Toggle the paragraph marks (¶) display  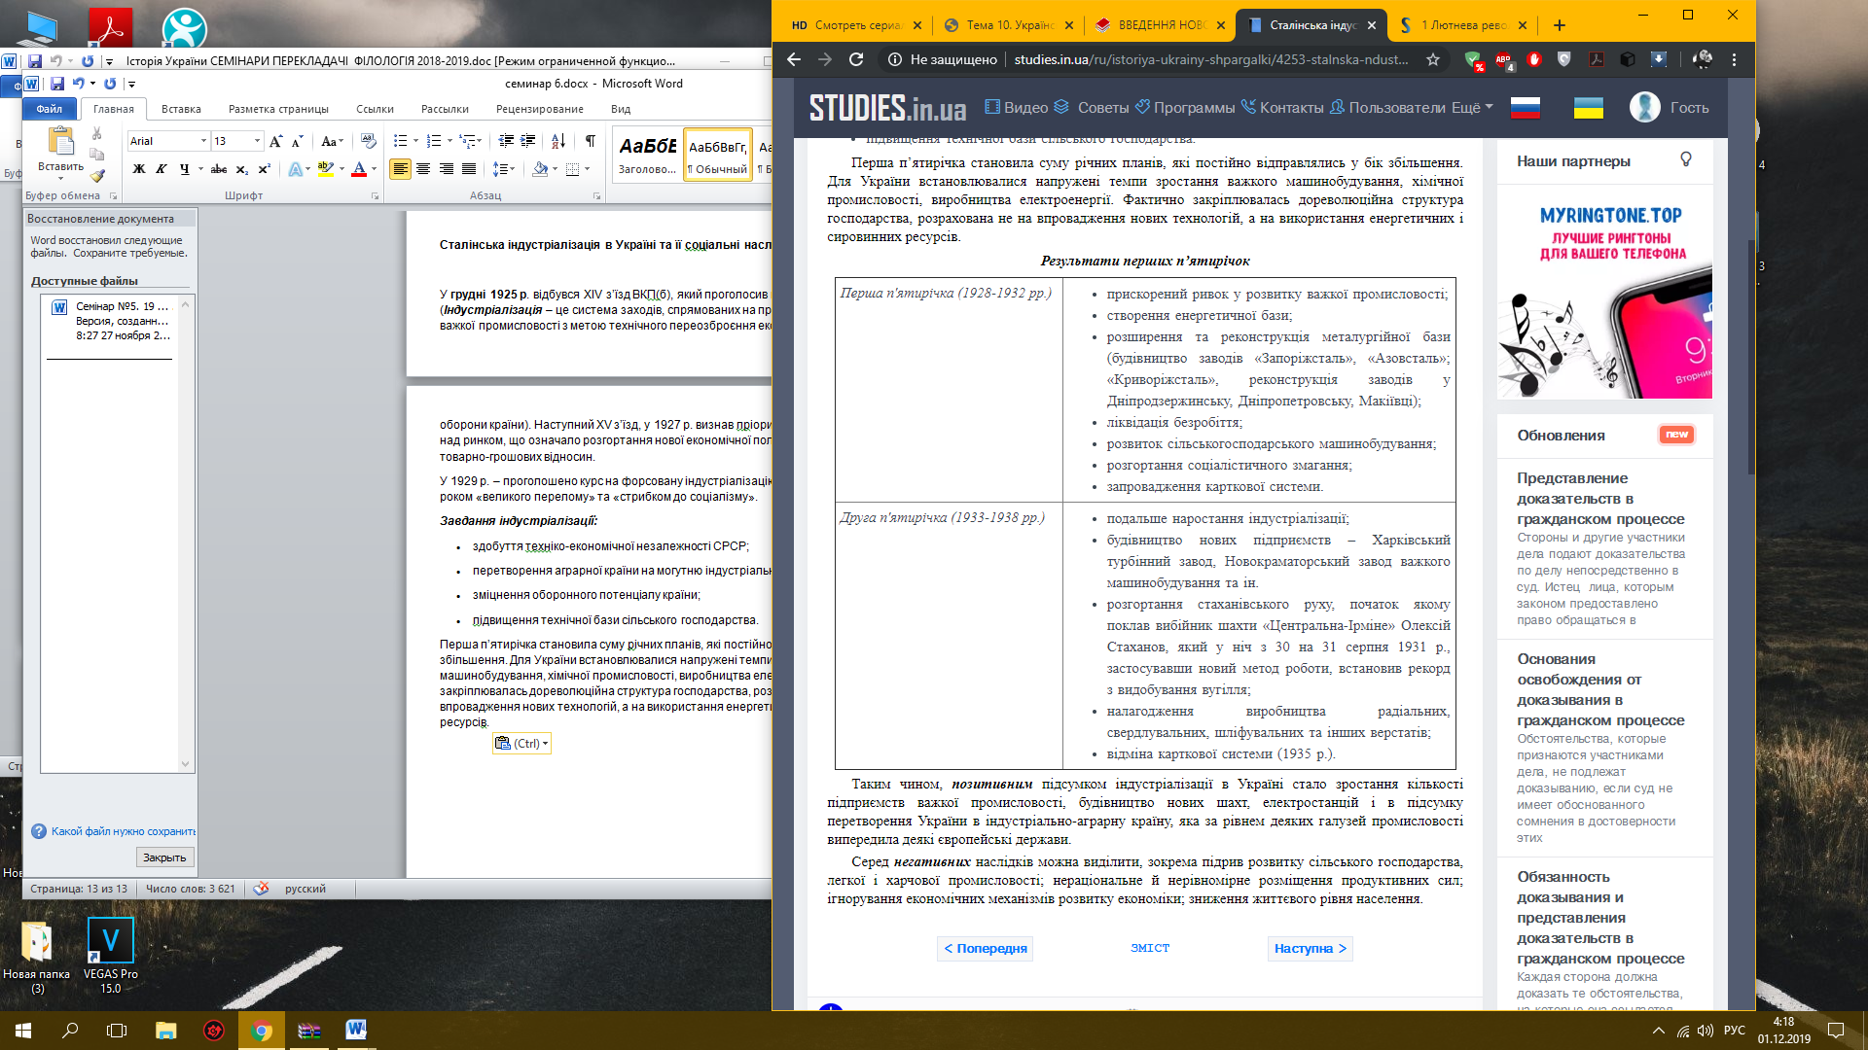point(590,141)
